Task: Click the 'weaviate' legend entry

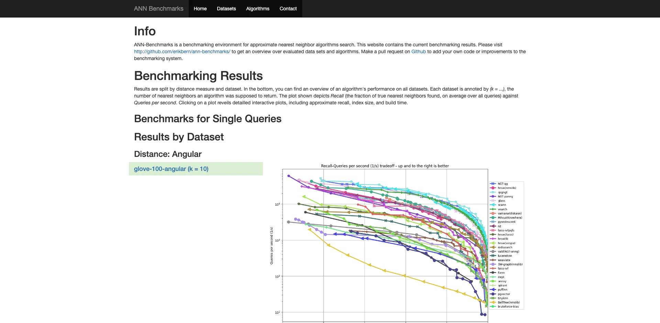Action: pyautogui.click(x=504, y=260)
